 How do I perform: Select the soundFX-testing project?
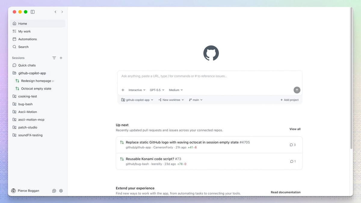(x=38, y=135)
